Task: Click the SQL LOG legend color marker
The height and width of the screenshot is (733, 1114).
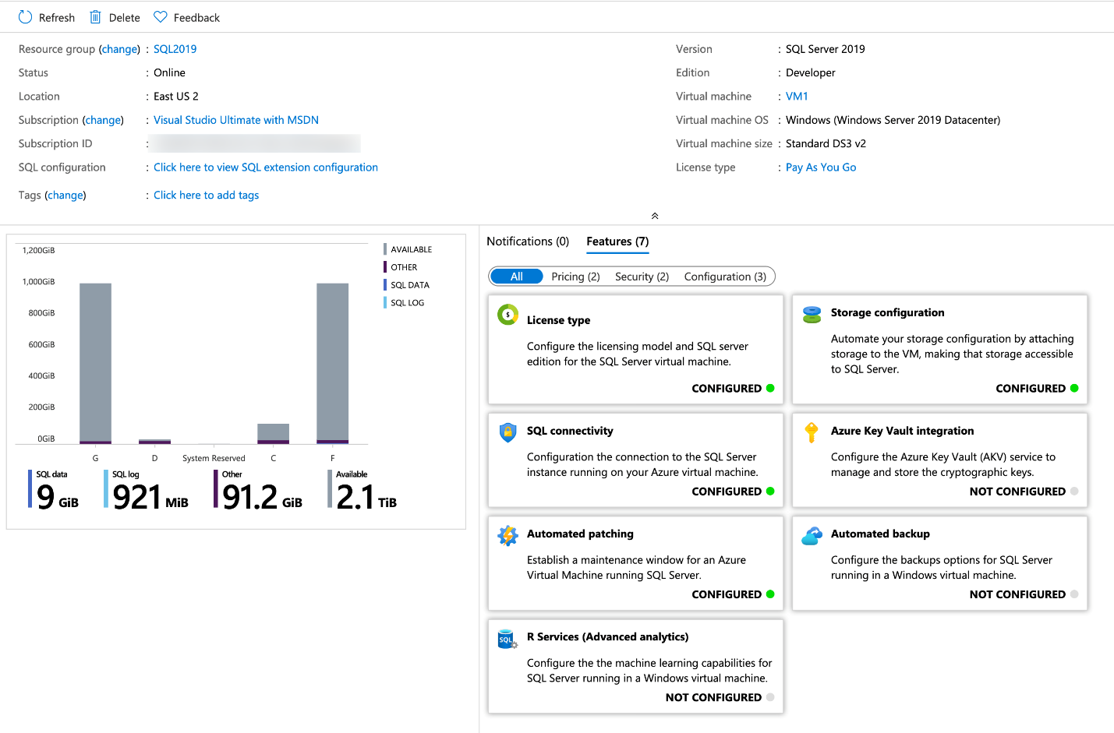Action: pos(385,303)
